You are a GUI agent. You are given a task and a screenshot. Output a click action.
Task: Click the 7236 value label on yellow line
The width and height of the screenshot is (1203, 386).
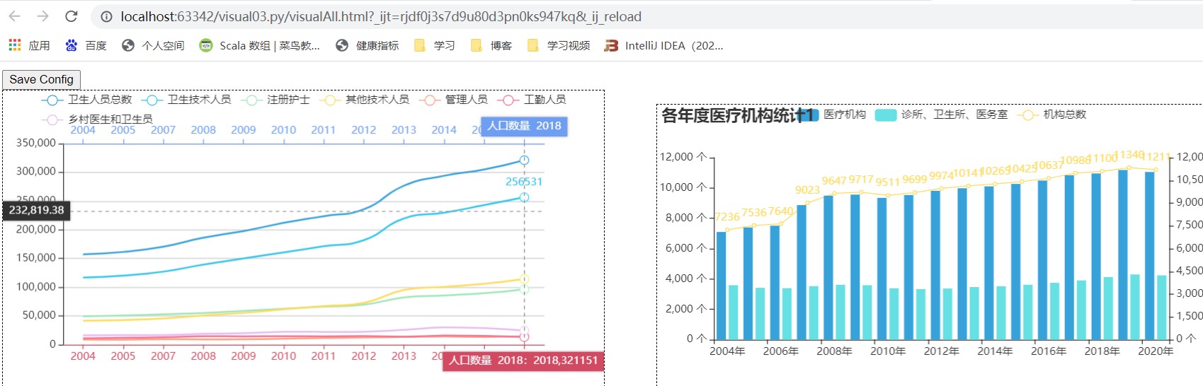[x=727, y=217]
